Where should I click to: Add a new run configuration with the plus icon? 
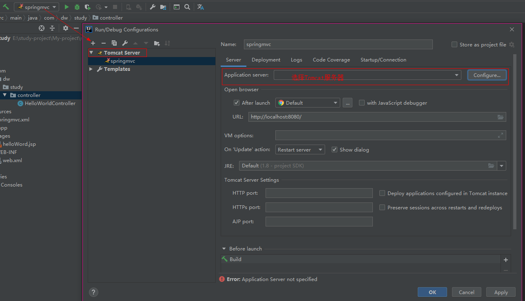[93, 43]
